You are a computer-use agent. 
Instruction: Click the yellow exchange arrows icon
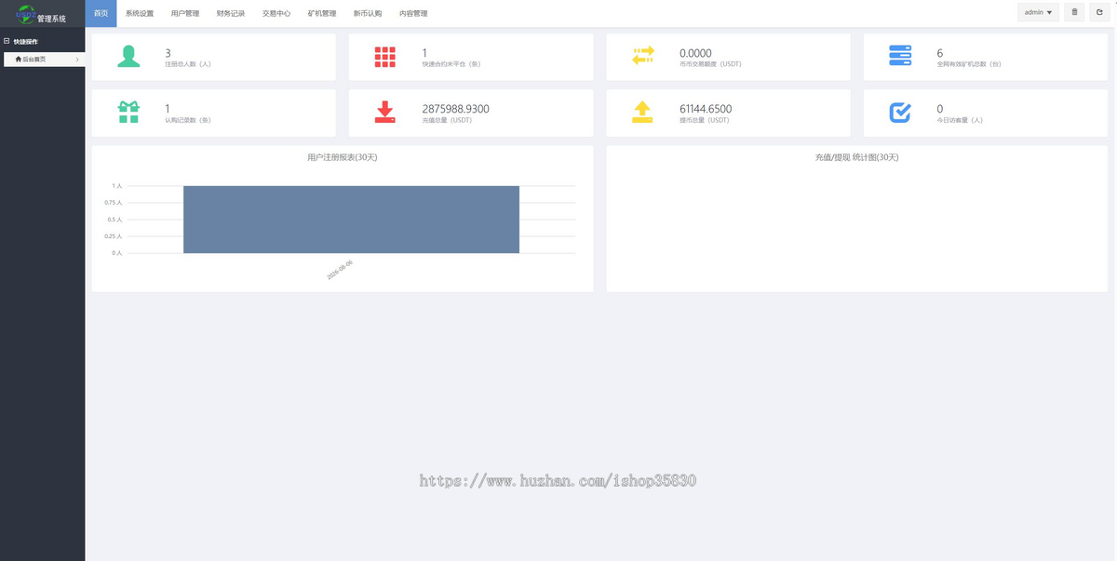pyautogui.click(x=642, y=57)
